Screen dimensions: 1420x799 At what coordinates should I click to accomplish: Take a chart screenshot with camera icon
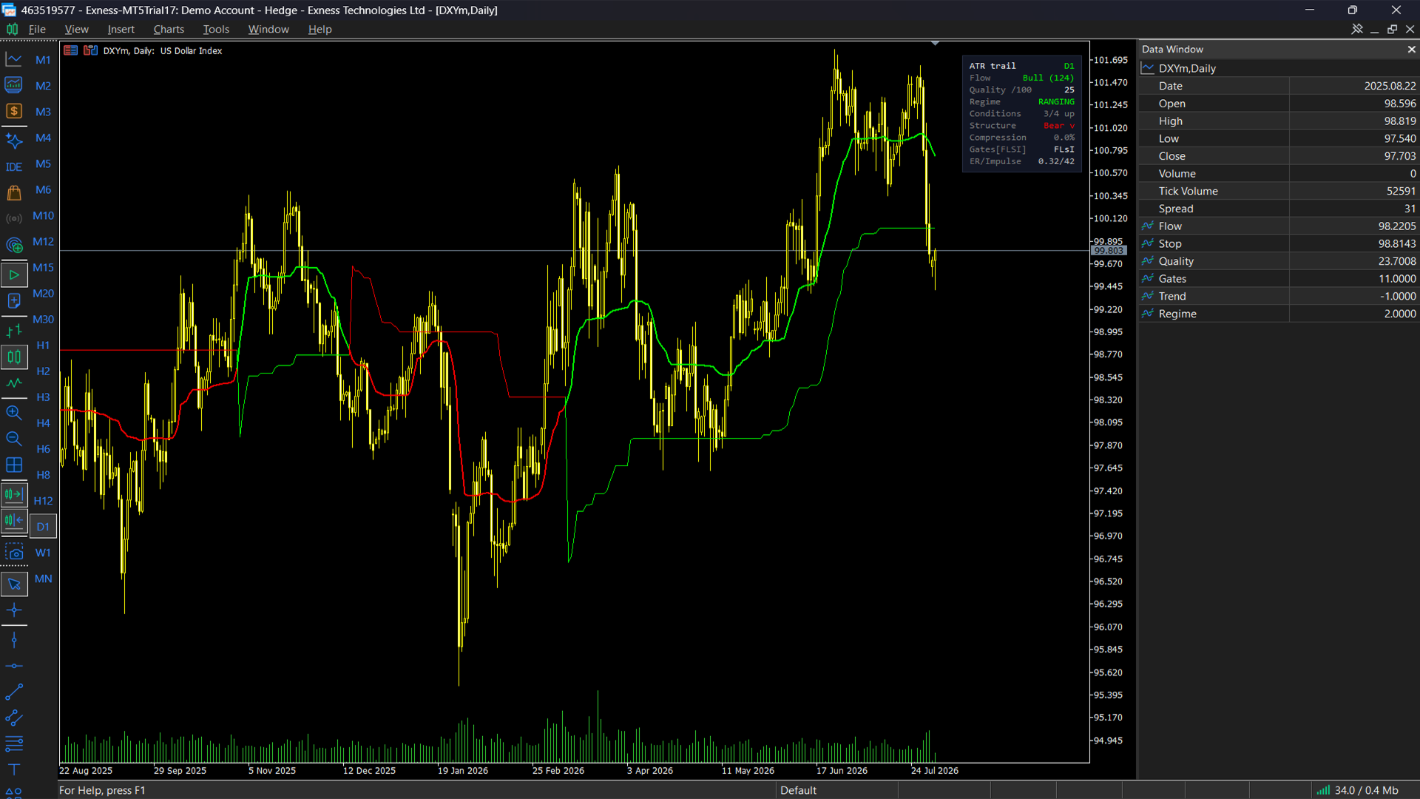click(14, 553)
